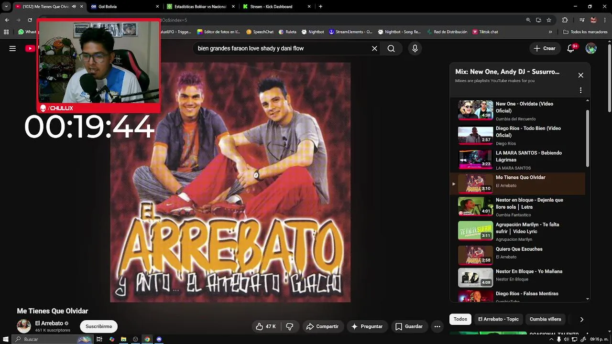Open the Preguntar AI button
The height and width of the screenshot is (344, 612).
click(367, 326)
